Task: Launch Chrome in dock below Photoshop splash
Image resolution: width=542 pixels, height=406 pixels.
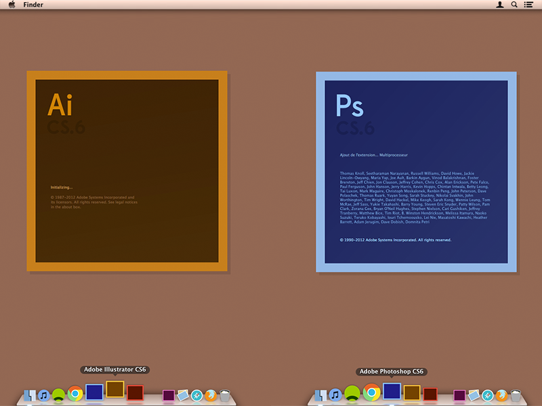Action: point(371,392)
